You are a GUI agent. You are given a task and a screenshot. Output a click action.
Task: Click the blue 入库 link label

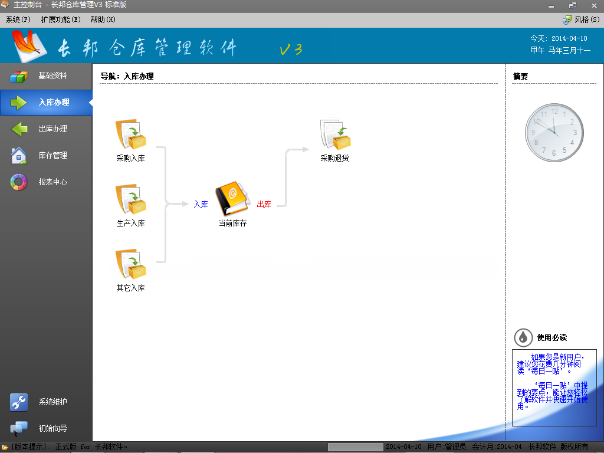[201, 204]
